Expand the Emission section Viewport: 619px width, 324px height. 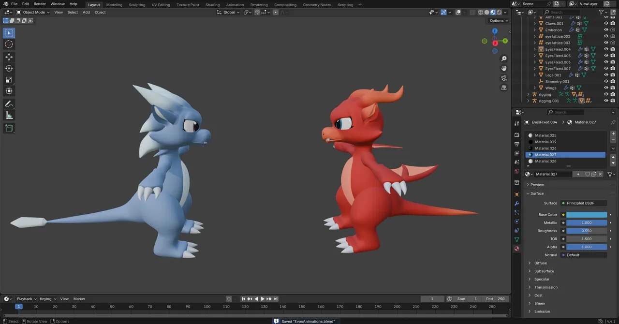click(x=542, y=311)
